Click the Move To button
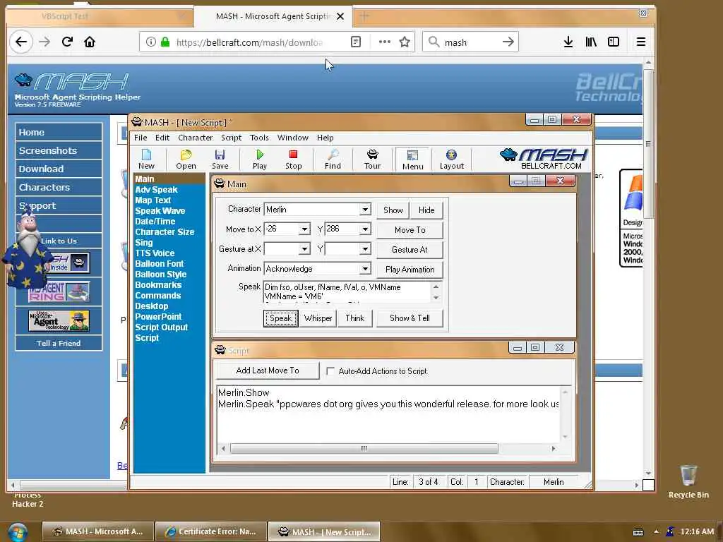This screenshot has width=723, height=542. pos(410,230)
